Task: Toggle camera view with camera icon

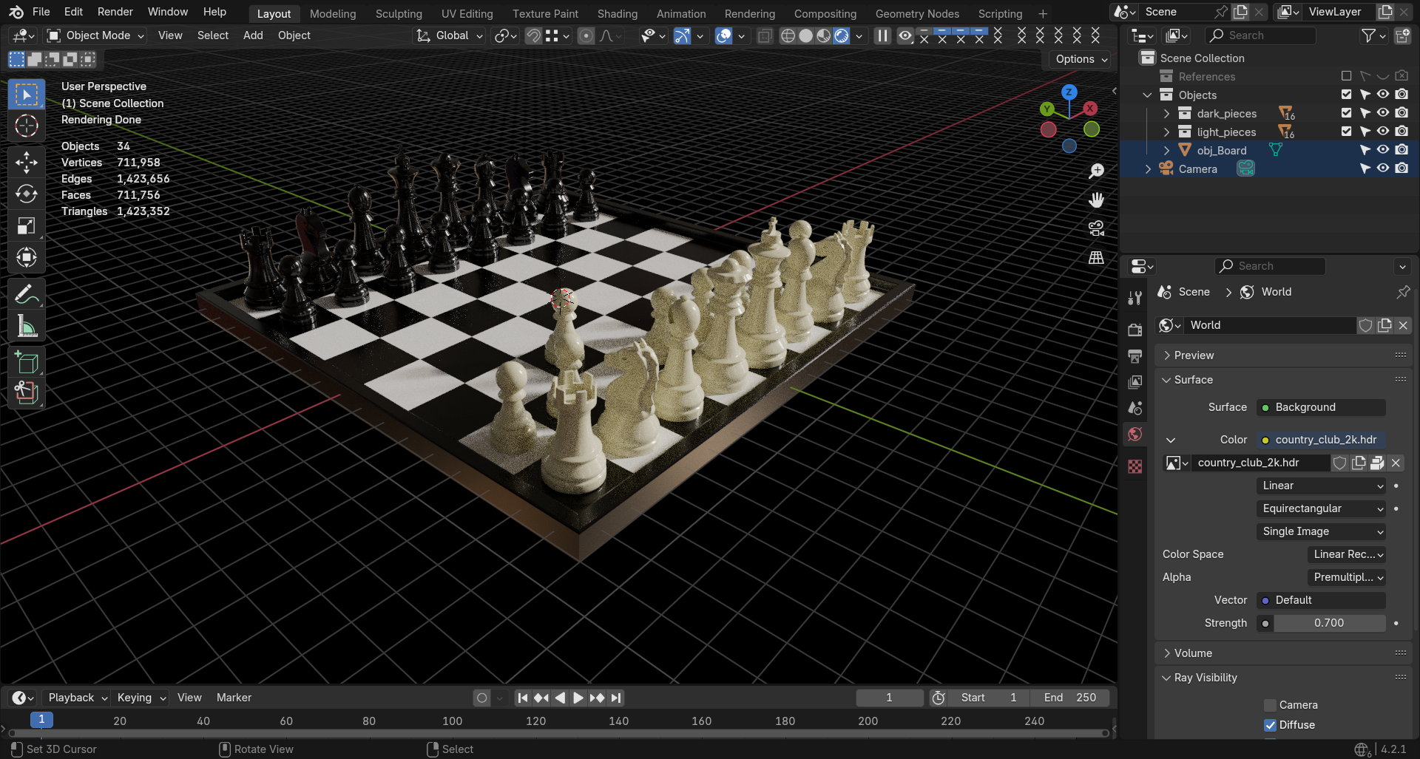Action: click(1096, 228)
